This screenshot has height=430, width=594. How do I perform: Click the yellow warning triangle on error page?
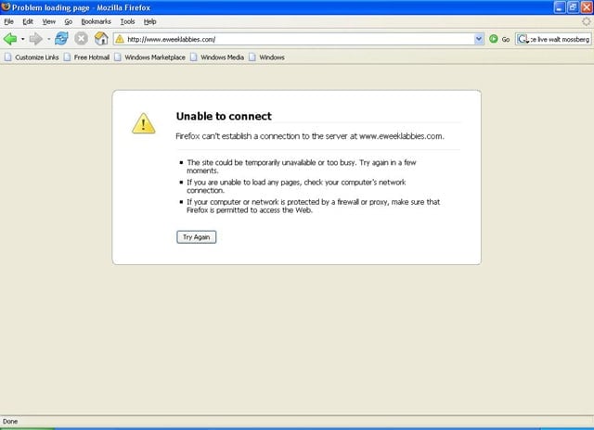coord(144,123)
